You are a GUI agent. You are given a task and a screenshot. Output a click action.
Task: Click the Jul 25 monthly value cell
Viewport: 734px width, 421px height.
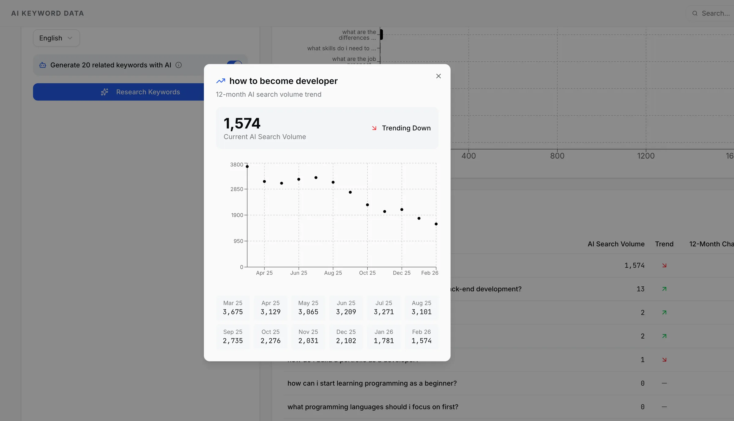[384, 308]
